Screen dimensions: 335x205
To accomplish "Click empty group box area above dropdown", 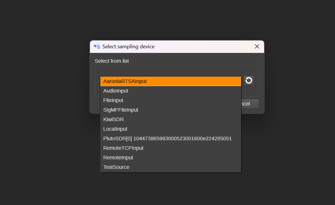I will 177,71.
